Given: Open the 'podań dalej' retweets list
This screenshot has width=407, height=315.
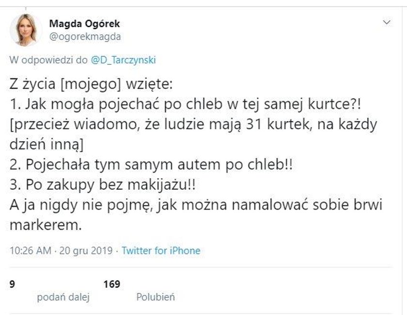Looking at the screenshot, I should [x=63, y=297].
